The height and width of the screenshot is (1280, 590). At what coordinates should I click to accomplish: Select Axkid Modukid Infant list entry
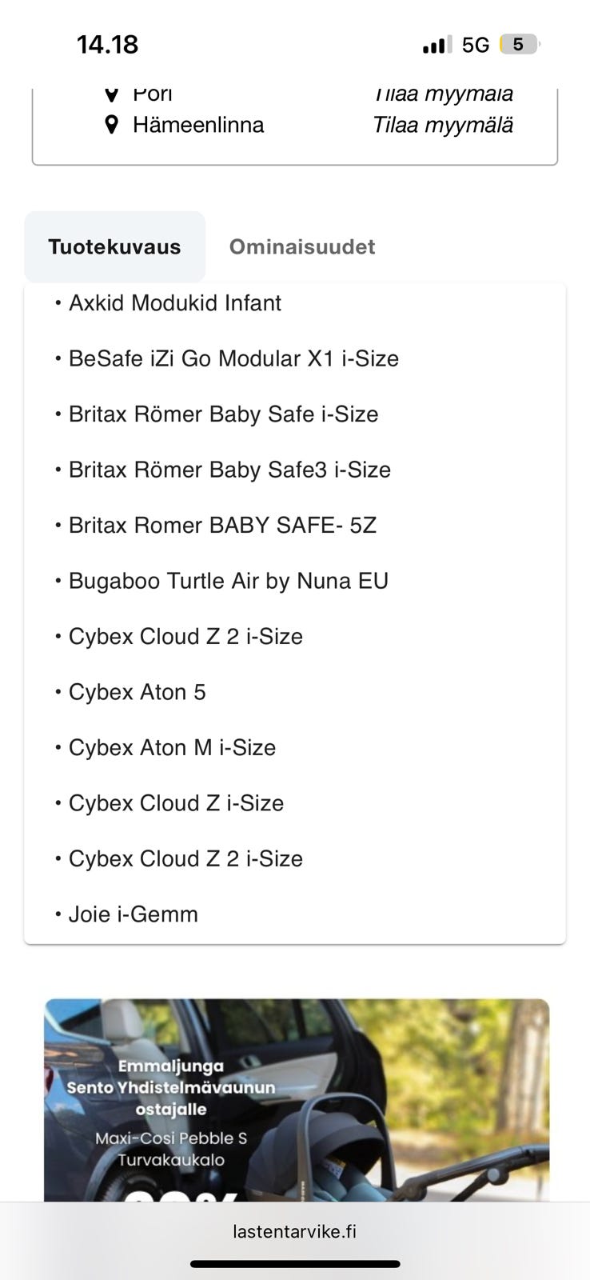click(x=175, y=303)
